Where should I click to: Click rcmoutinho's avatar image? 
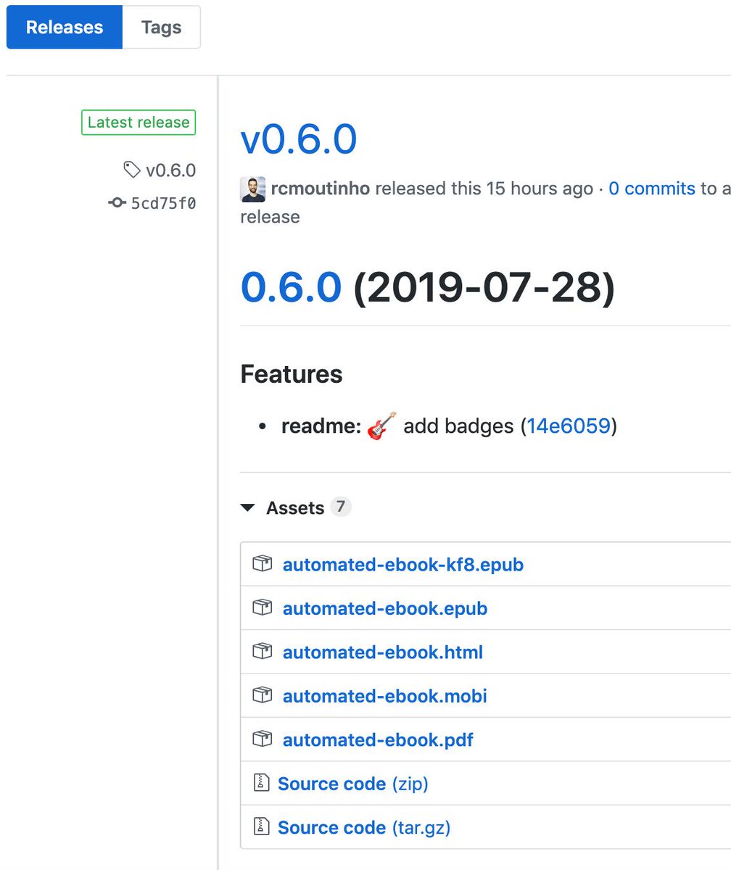(x=253, y=189)
